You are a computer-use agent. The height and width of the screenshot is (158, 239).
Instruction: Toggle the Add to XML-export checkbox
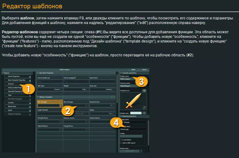click(121, 143)
